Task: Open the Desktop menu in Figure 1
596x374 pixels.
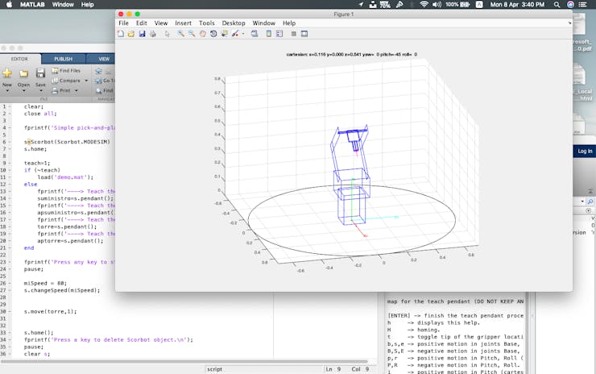Action: click(x=234, y=23)
